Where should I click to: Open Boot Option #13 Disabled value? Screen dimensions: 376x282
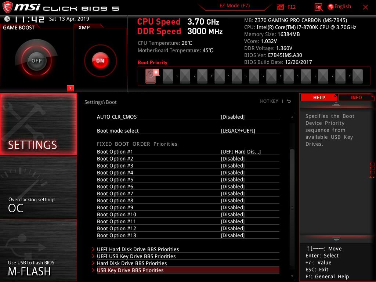point(232,235)
